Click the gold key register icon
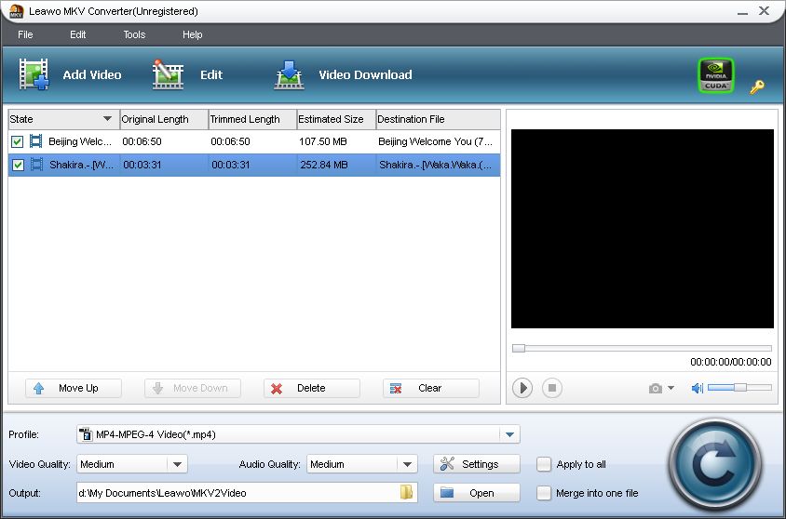Viewport: 786px width, 519px height. point(756,86)
